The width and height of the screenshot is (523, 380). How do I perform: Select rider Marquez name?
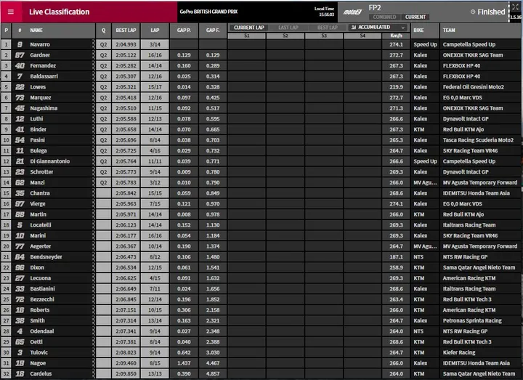point(41,98)
